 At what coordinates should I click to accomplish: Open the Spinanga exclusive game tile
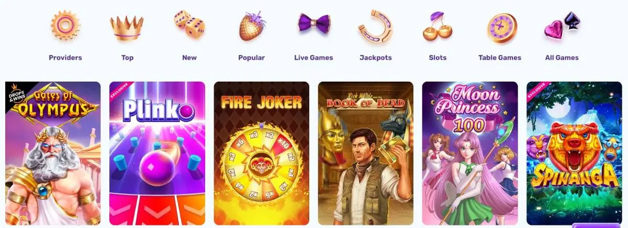pos(574,153)
